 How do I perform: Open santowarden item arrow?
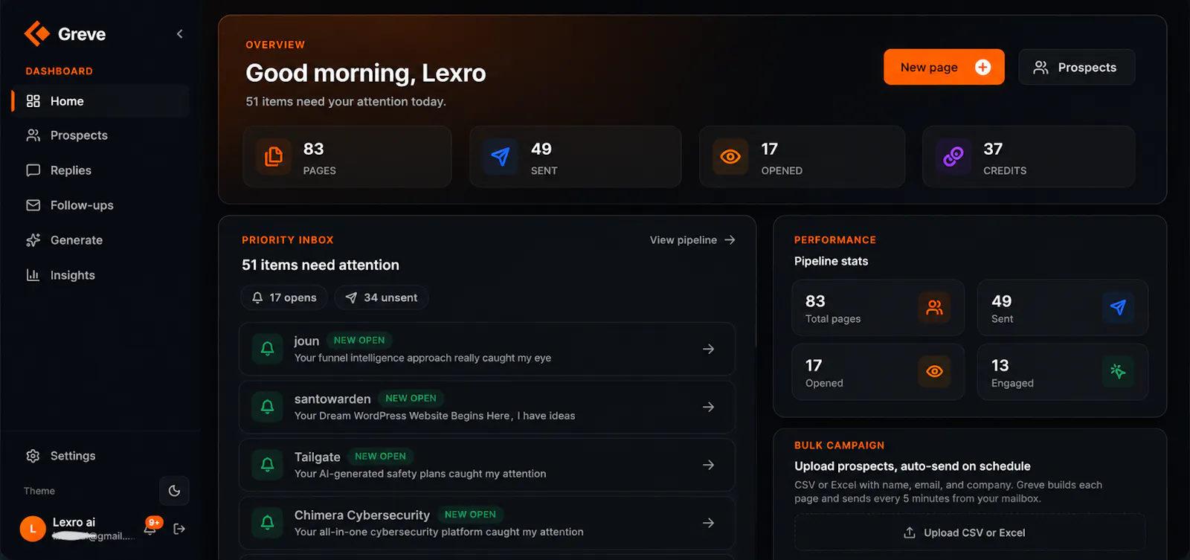coord(709,407)
